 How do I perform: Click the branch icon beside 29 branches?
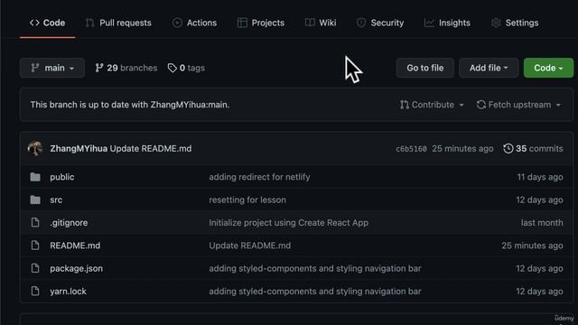point(99,68)
